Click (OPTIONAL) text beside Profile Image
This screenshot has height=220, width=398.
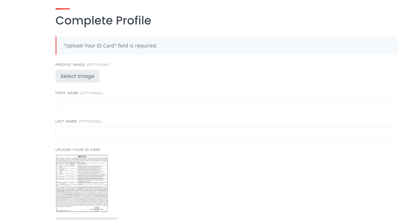click(98, 65)
